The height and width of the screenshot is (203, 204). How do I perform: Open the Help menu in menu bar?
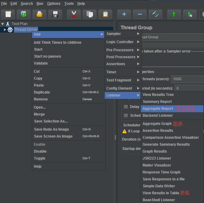(x=81, y=3)
